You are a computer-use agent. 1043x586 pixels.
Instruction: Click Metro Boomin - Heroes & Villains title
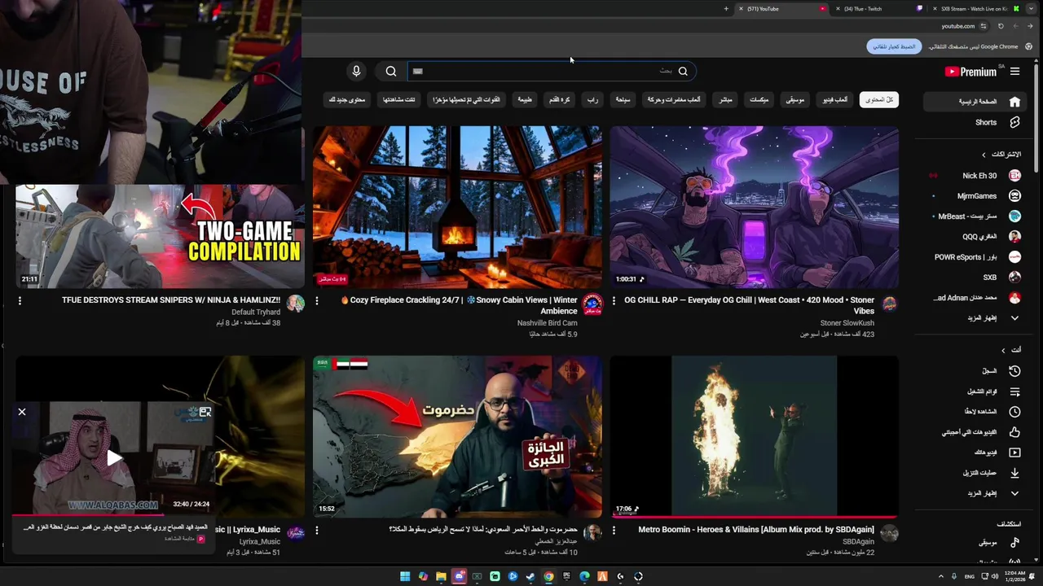pyautogui.click(x=756, y=530)
